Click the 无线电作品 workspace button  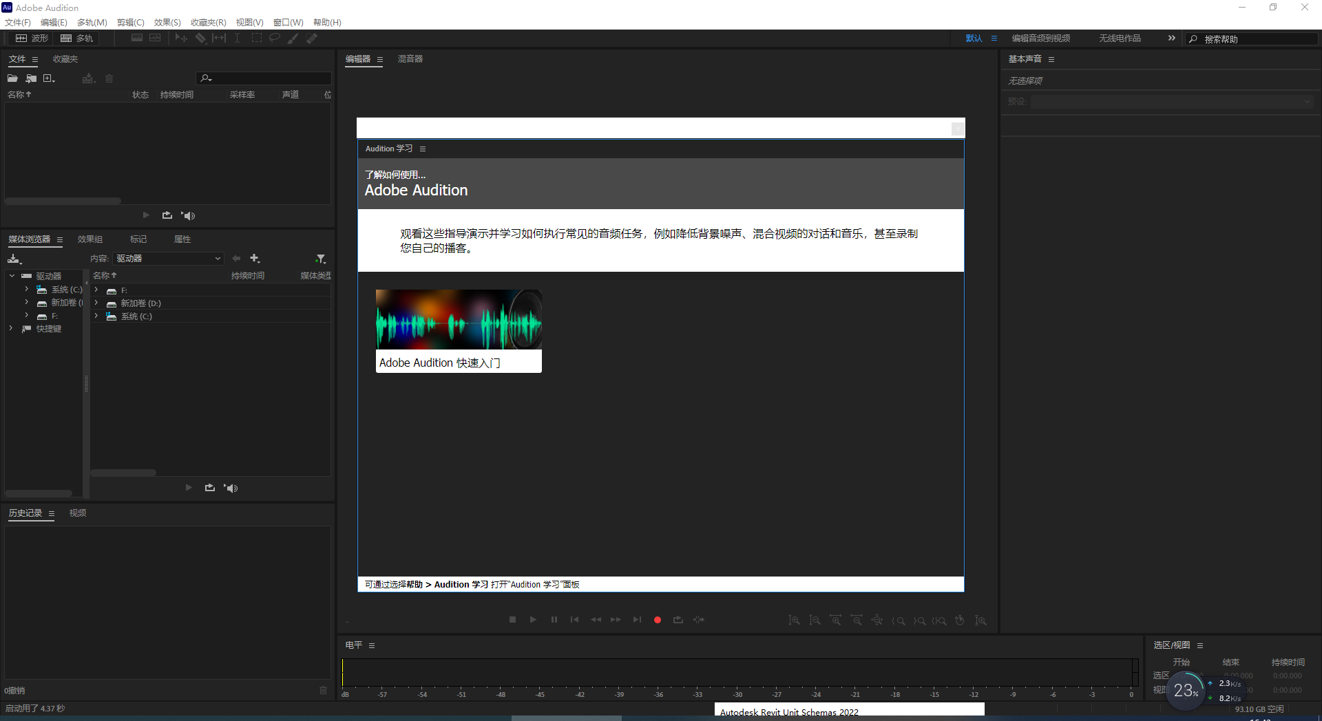1120,38
